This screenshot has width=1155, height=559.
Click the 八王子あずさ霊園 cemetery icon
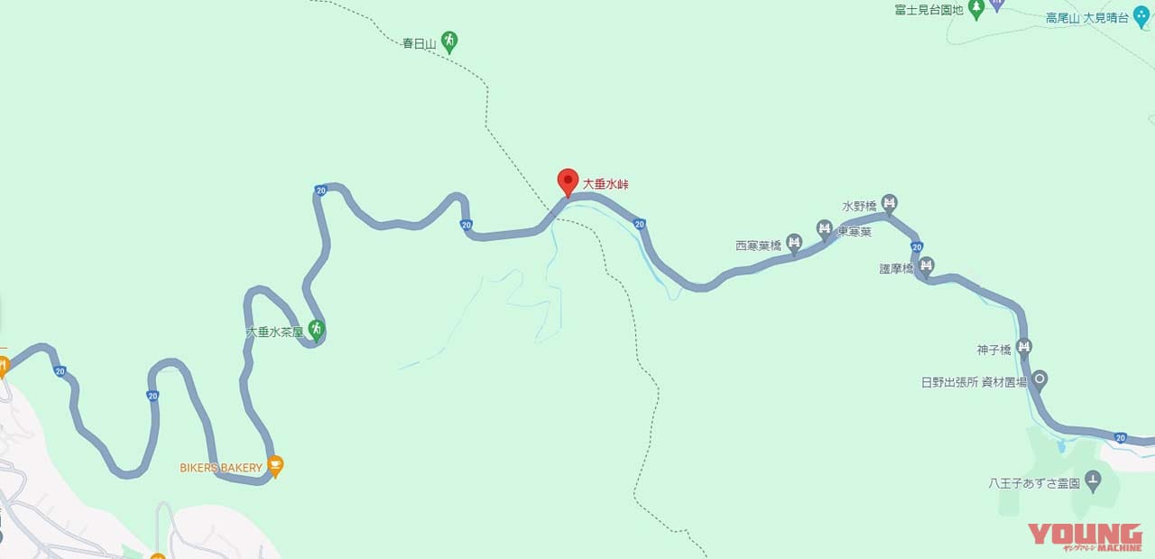(x=1093, y=481)
